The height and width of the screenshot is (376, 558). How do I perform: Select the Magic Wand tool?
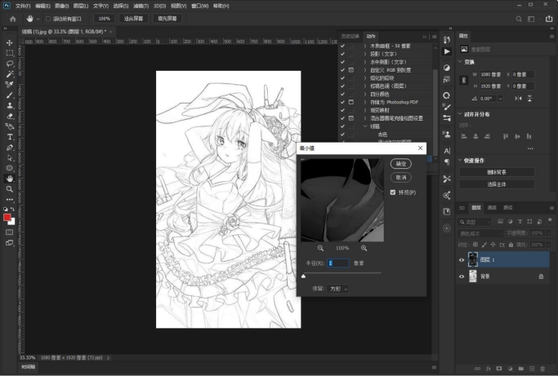pos(10,74)
